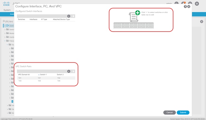206x120 pixels.
Task: Click the VPC Switch Pairs heading
Action: pyautogui.click(x=23, y=67)
